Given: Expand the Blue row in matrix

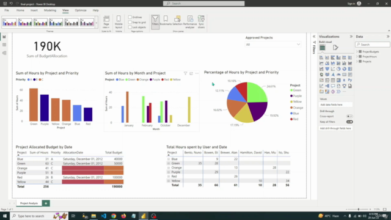Looking at the screenshot, I should (x=169, y=159).
